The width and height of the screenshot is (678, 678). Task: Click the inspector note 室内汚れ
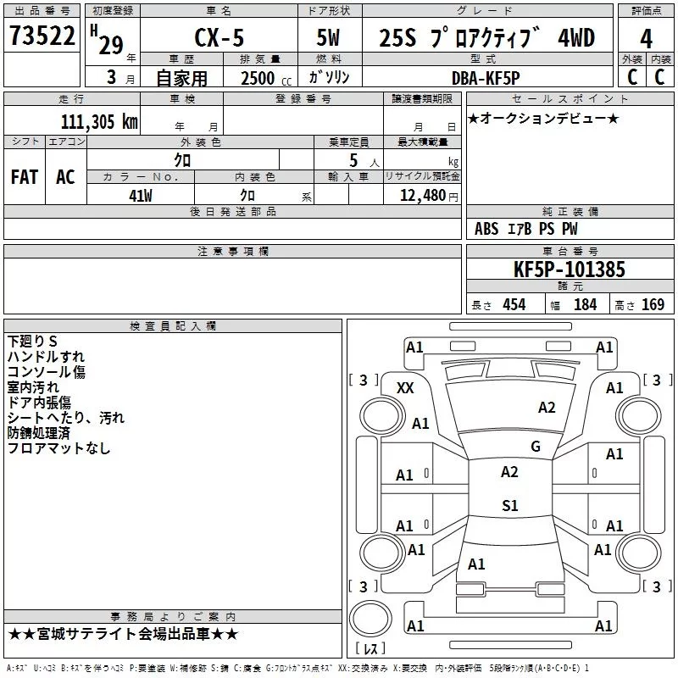(x=33, y=387)
